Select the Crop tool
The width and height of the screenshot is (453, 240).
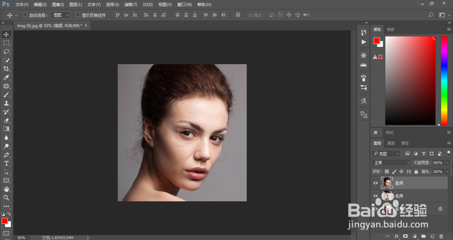click(6, 69)
